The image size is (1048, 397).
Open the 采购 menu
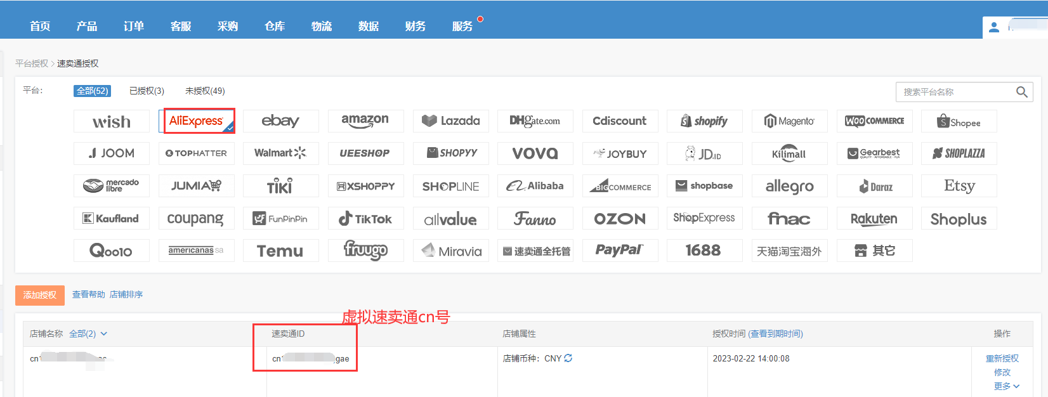pyautogui.click(x=228, y=26)
